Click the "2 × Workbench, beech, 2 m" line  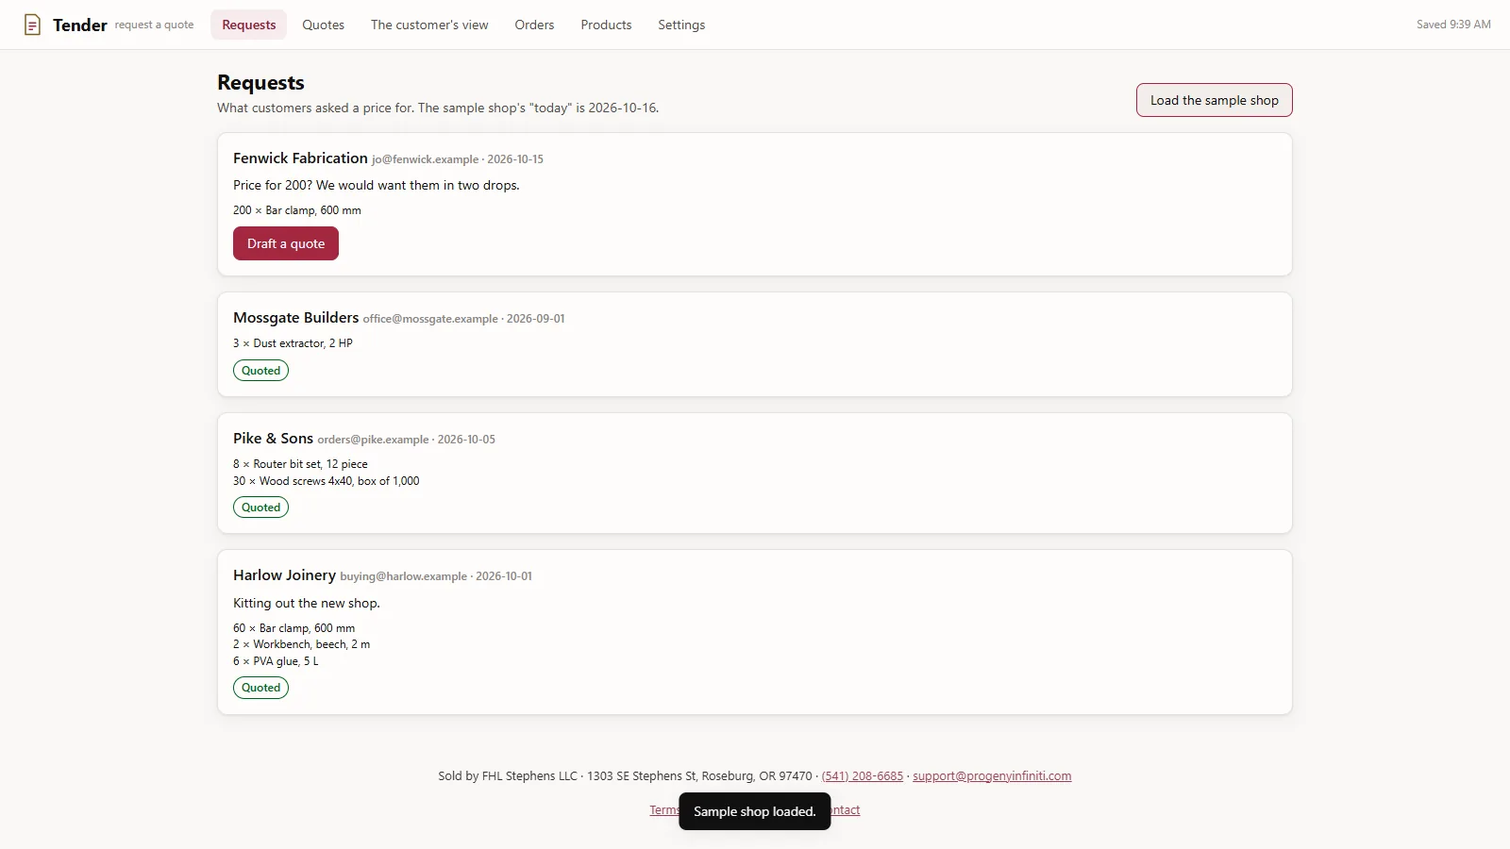click(x=302, y=644)
